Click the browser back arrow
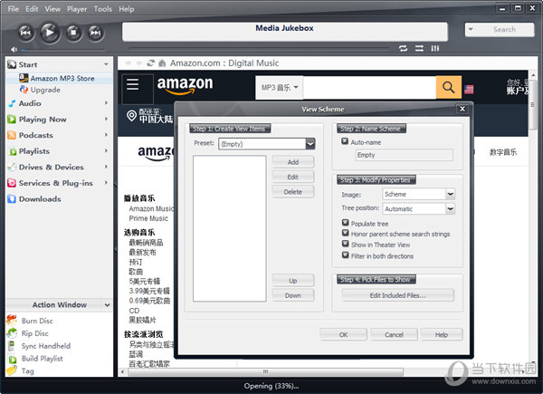The width and height of the screenshot is (543, 394). click(x=129, y=63)
